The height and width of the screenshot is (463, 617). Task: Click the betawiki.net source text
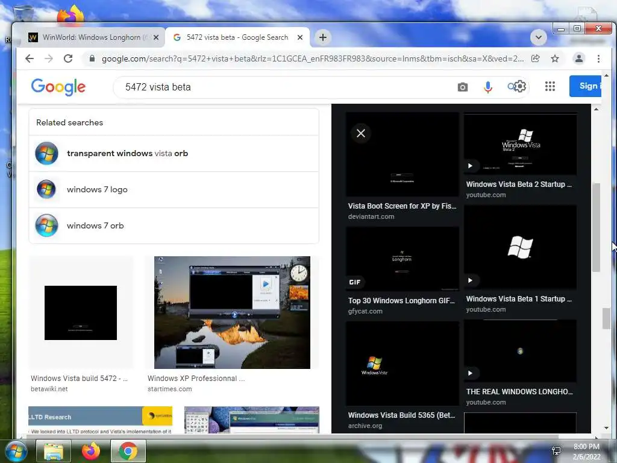click(x=49, y=389)
